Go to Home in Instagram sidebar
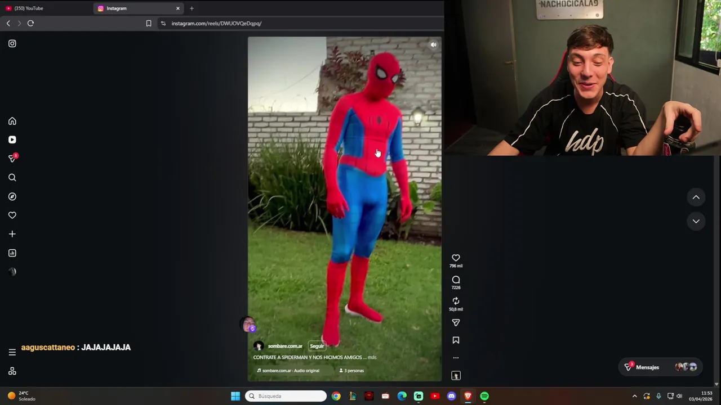Image resolution: width=721 pixels, height=405 pixels. point(12,121)
